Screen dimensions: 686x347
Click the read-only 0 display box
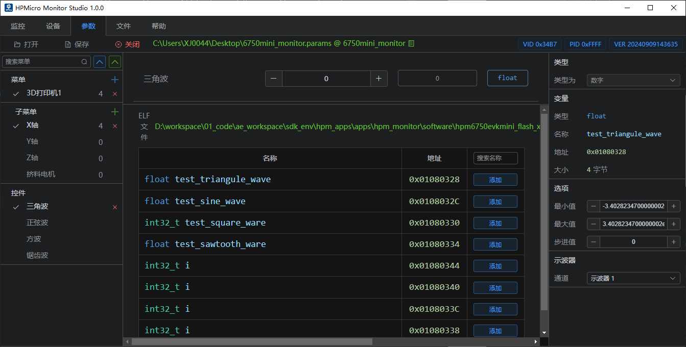pyautogui.click(x=437, y=79)
